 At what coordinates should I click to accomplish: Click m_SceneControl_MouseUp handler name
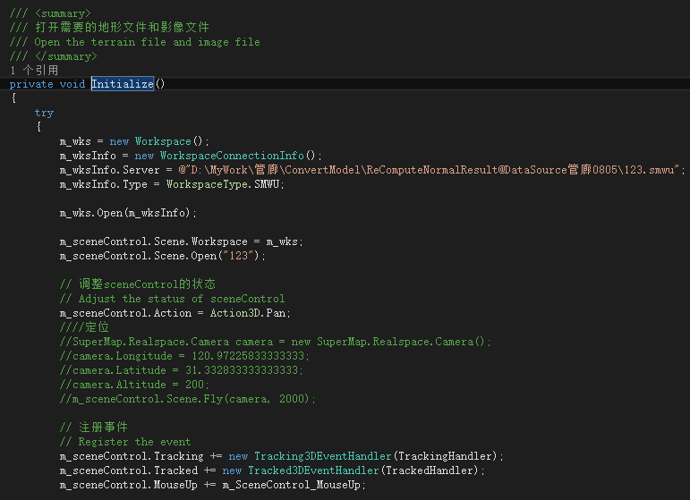pyautogui.click(x=292, y=485)
